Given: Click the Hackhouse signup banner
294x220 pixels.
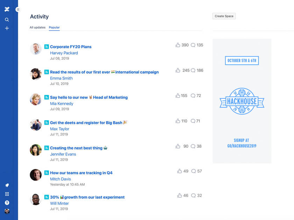Looking at the screenshot, I should 242,101.
